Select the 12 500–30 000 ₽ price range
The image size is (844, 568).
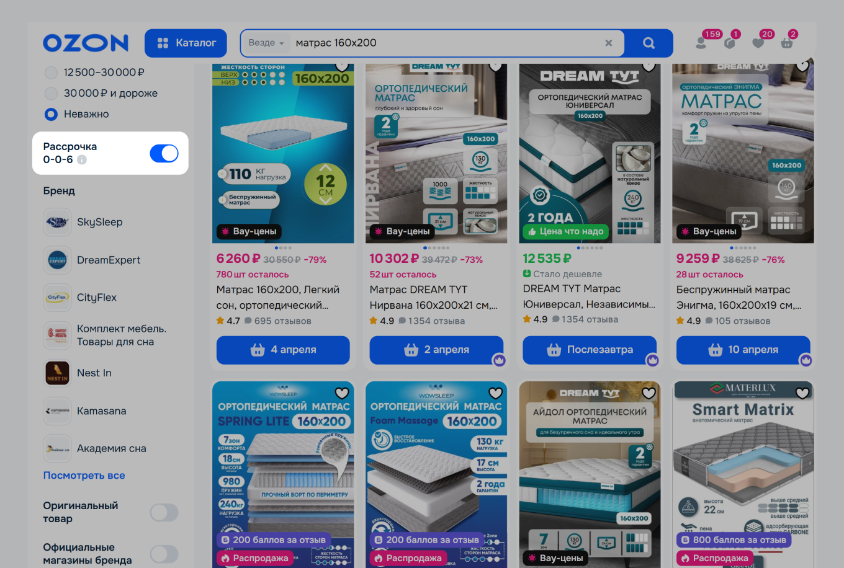51,73
